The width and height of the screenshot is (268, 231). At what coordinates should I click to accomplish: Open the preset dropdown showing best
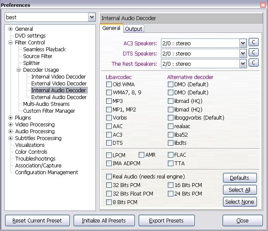tap(92, 18)
